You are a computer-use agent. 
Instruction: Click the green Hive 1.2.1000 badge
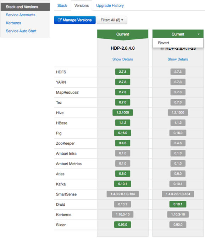point(123,112)
